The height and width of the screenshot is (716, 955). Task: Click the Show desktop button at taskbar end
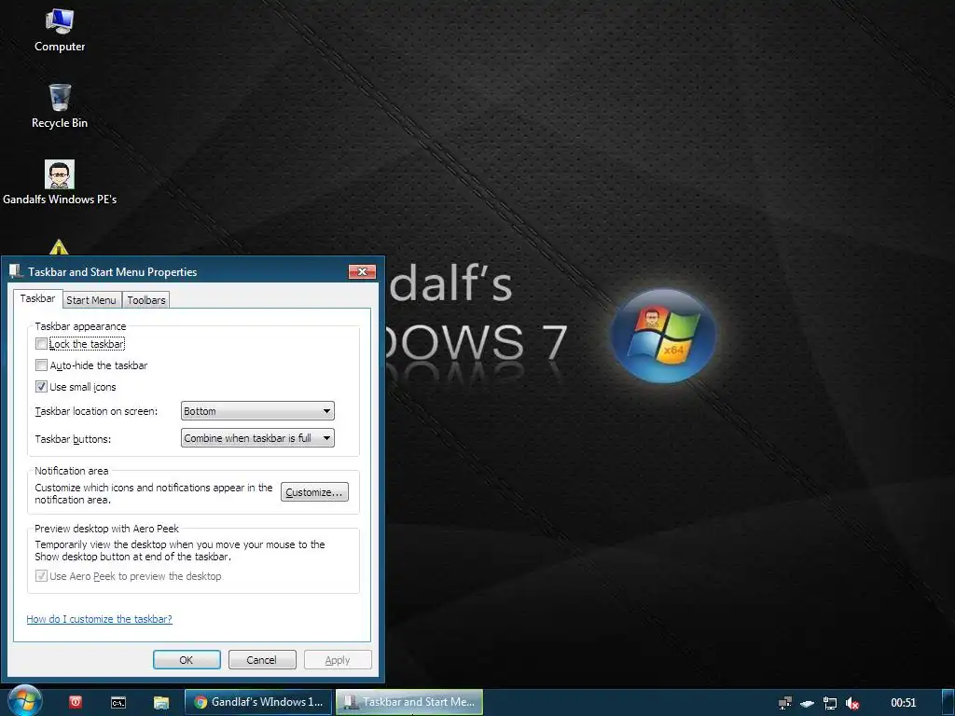(948, 702)
